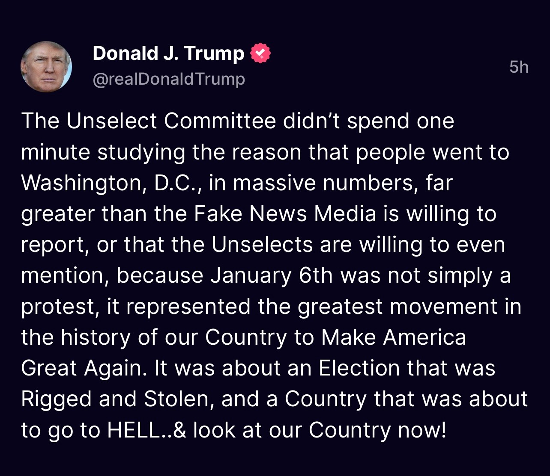Open the @realDonaldTrump handle link
The height and width of the screenshot is (476, 550).
point(169,79)
